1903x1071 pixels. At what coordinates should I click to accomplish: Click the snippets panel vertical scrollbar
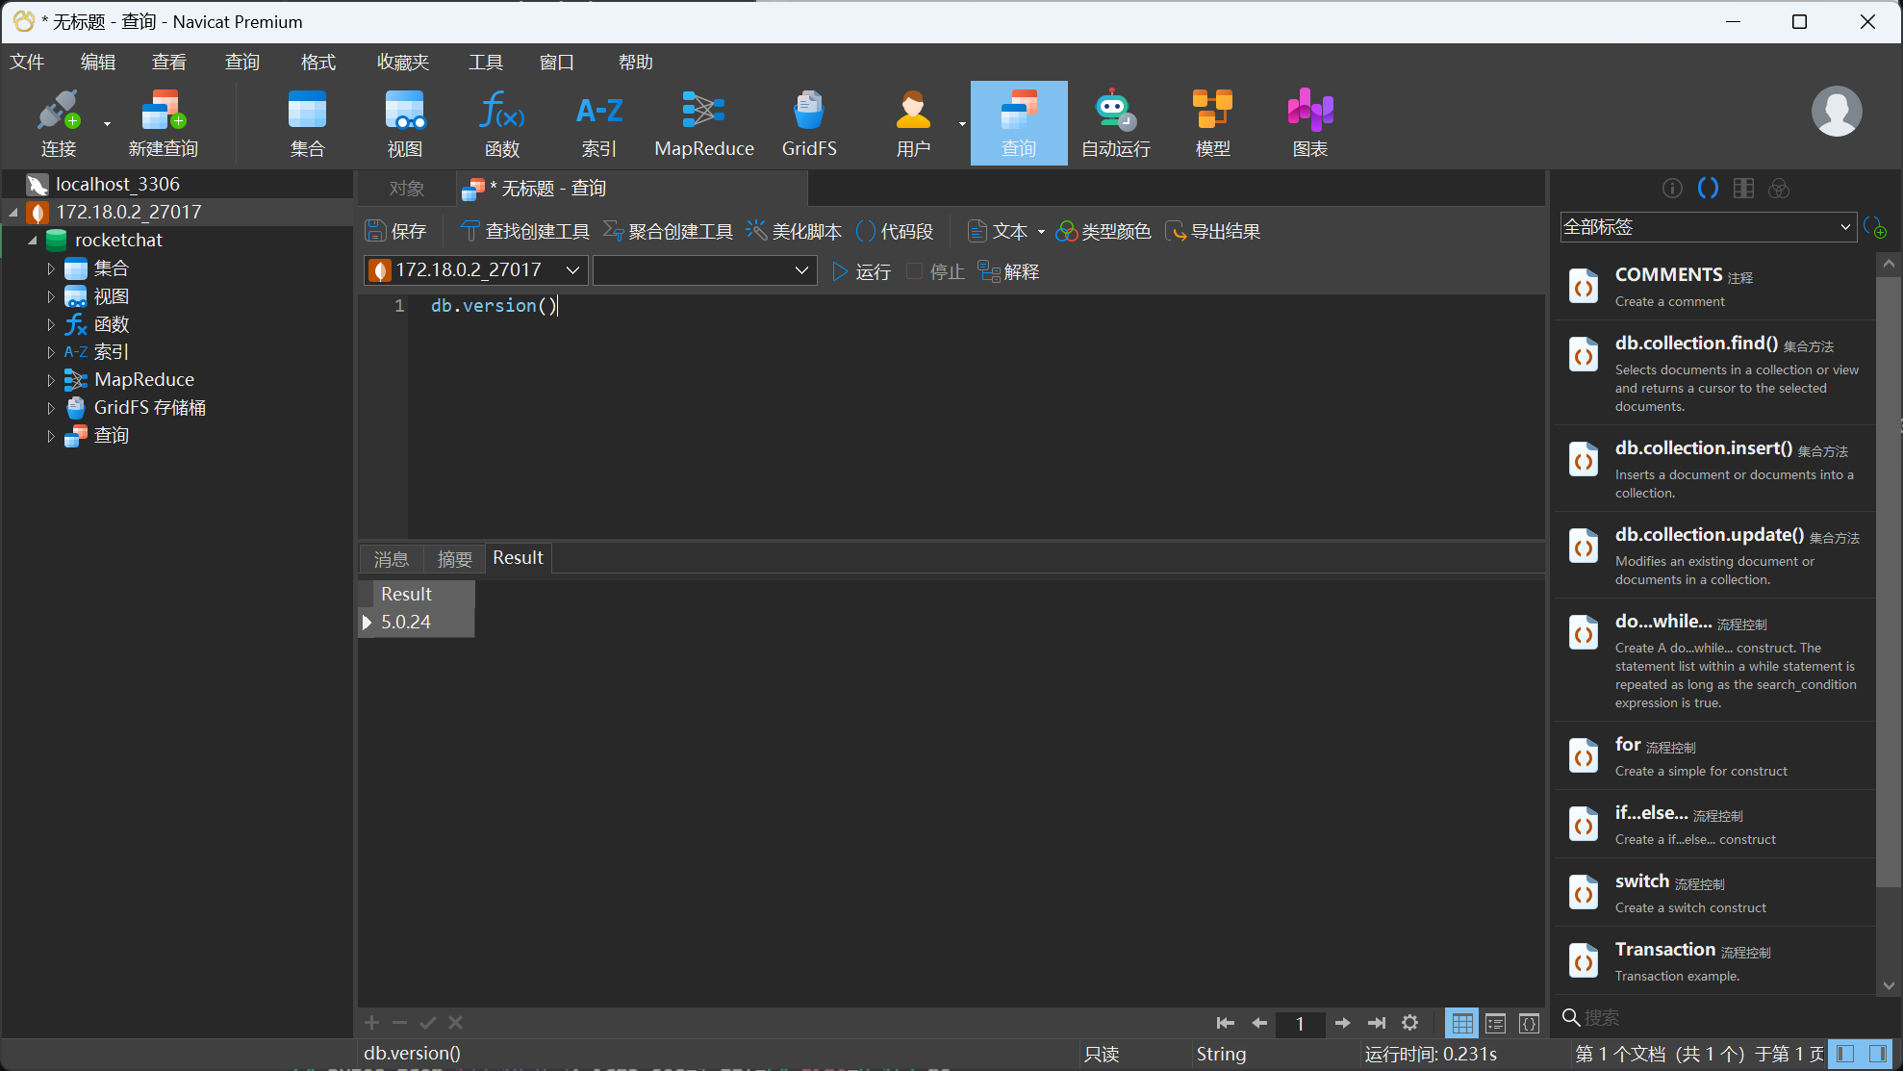(x=1887, y=577)
